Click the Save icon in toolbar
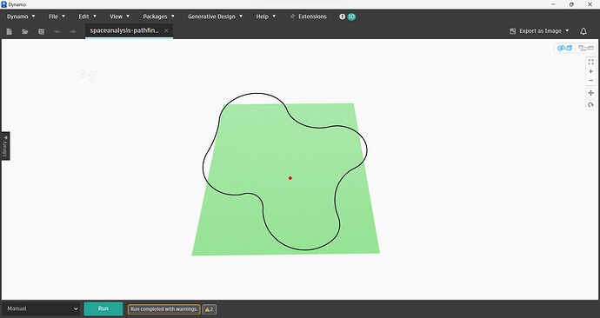The image size is (600, 318). pos(42,31)
